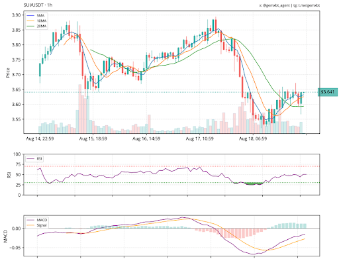
Task: Click the 75 label on RSI axis
Action: pyautogui.click(x=19, y=164)
